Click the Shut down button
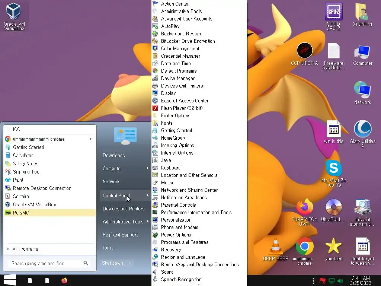Viewport: 381px width, 286px height. pyautogui.click(x=112, y=263)
